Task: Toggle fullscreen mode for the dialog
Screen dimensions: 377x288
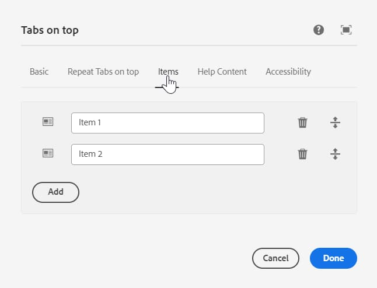Action: click(346, 30)
